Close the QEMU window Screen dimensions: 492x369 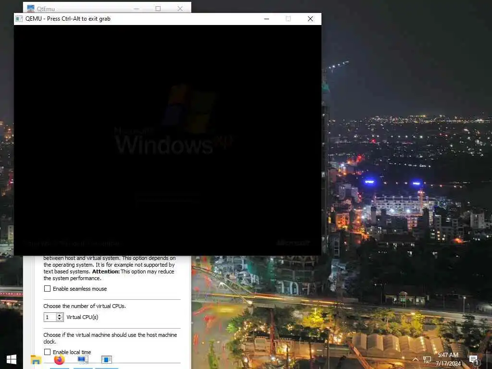pos(310,19)
